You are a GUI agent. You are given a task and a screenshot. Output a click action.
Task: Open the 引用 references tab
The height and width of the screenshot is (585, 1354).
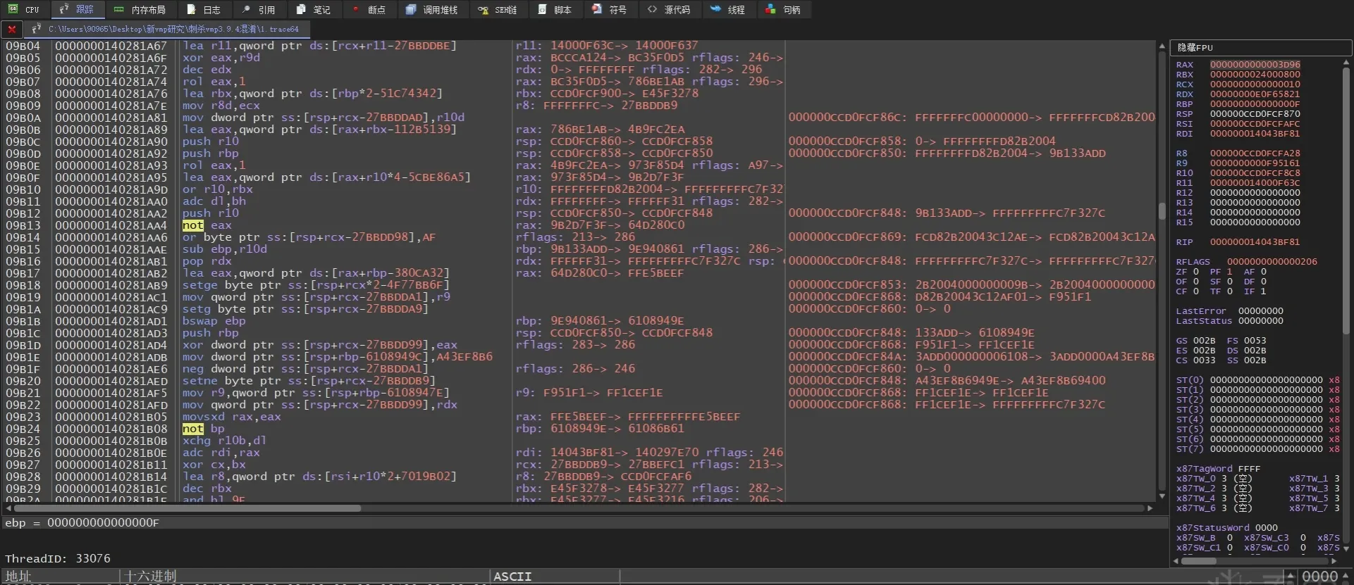coord(259,9)
